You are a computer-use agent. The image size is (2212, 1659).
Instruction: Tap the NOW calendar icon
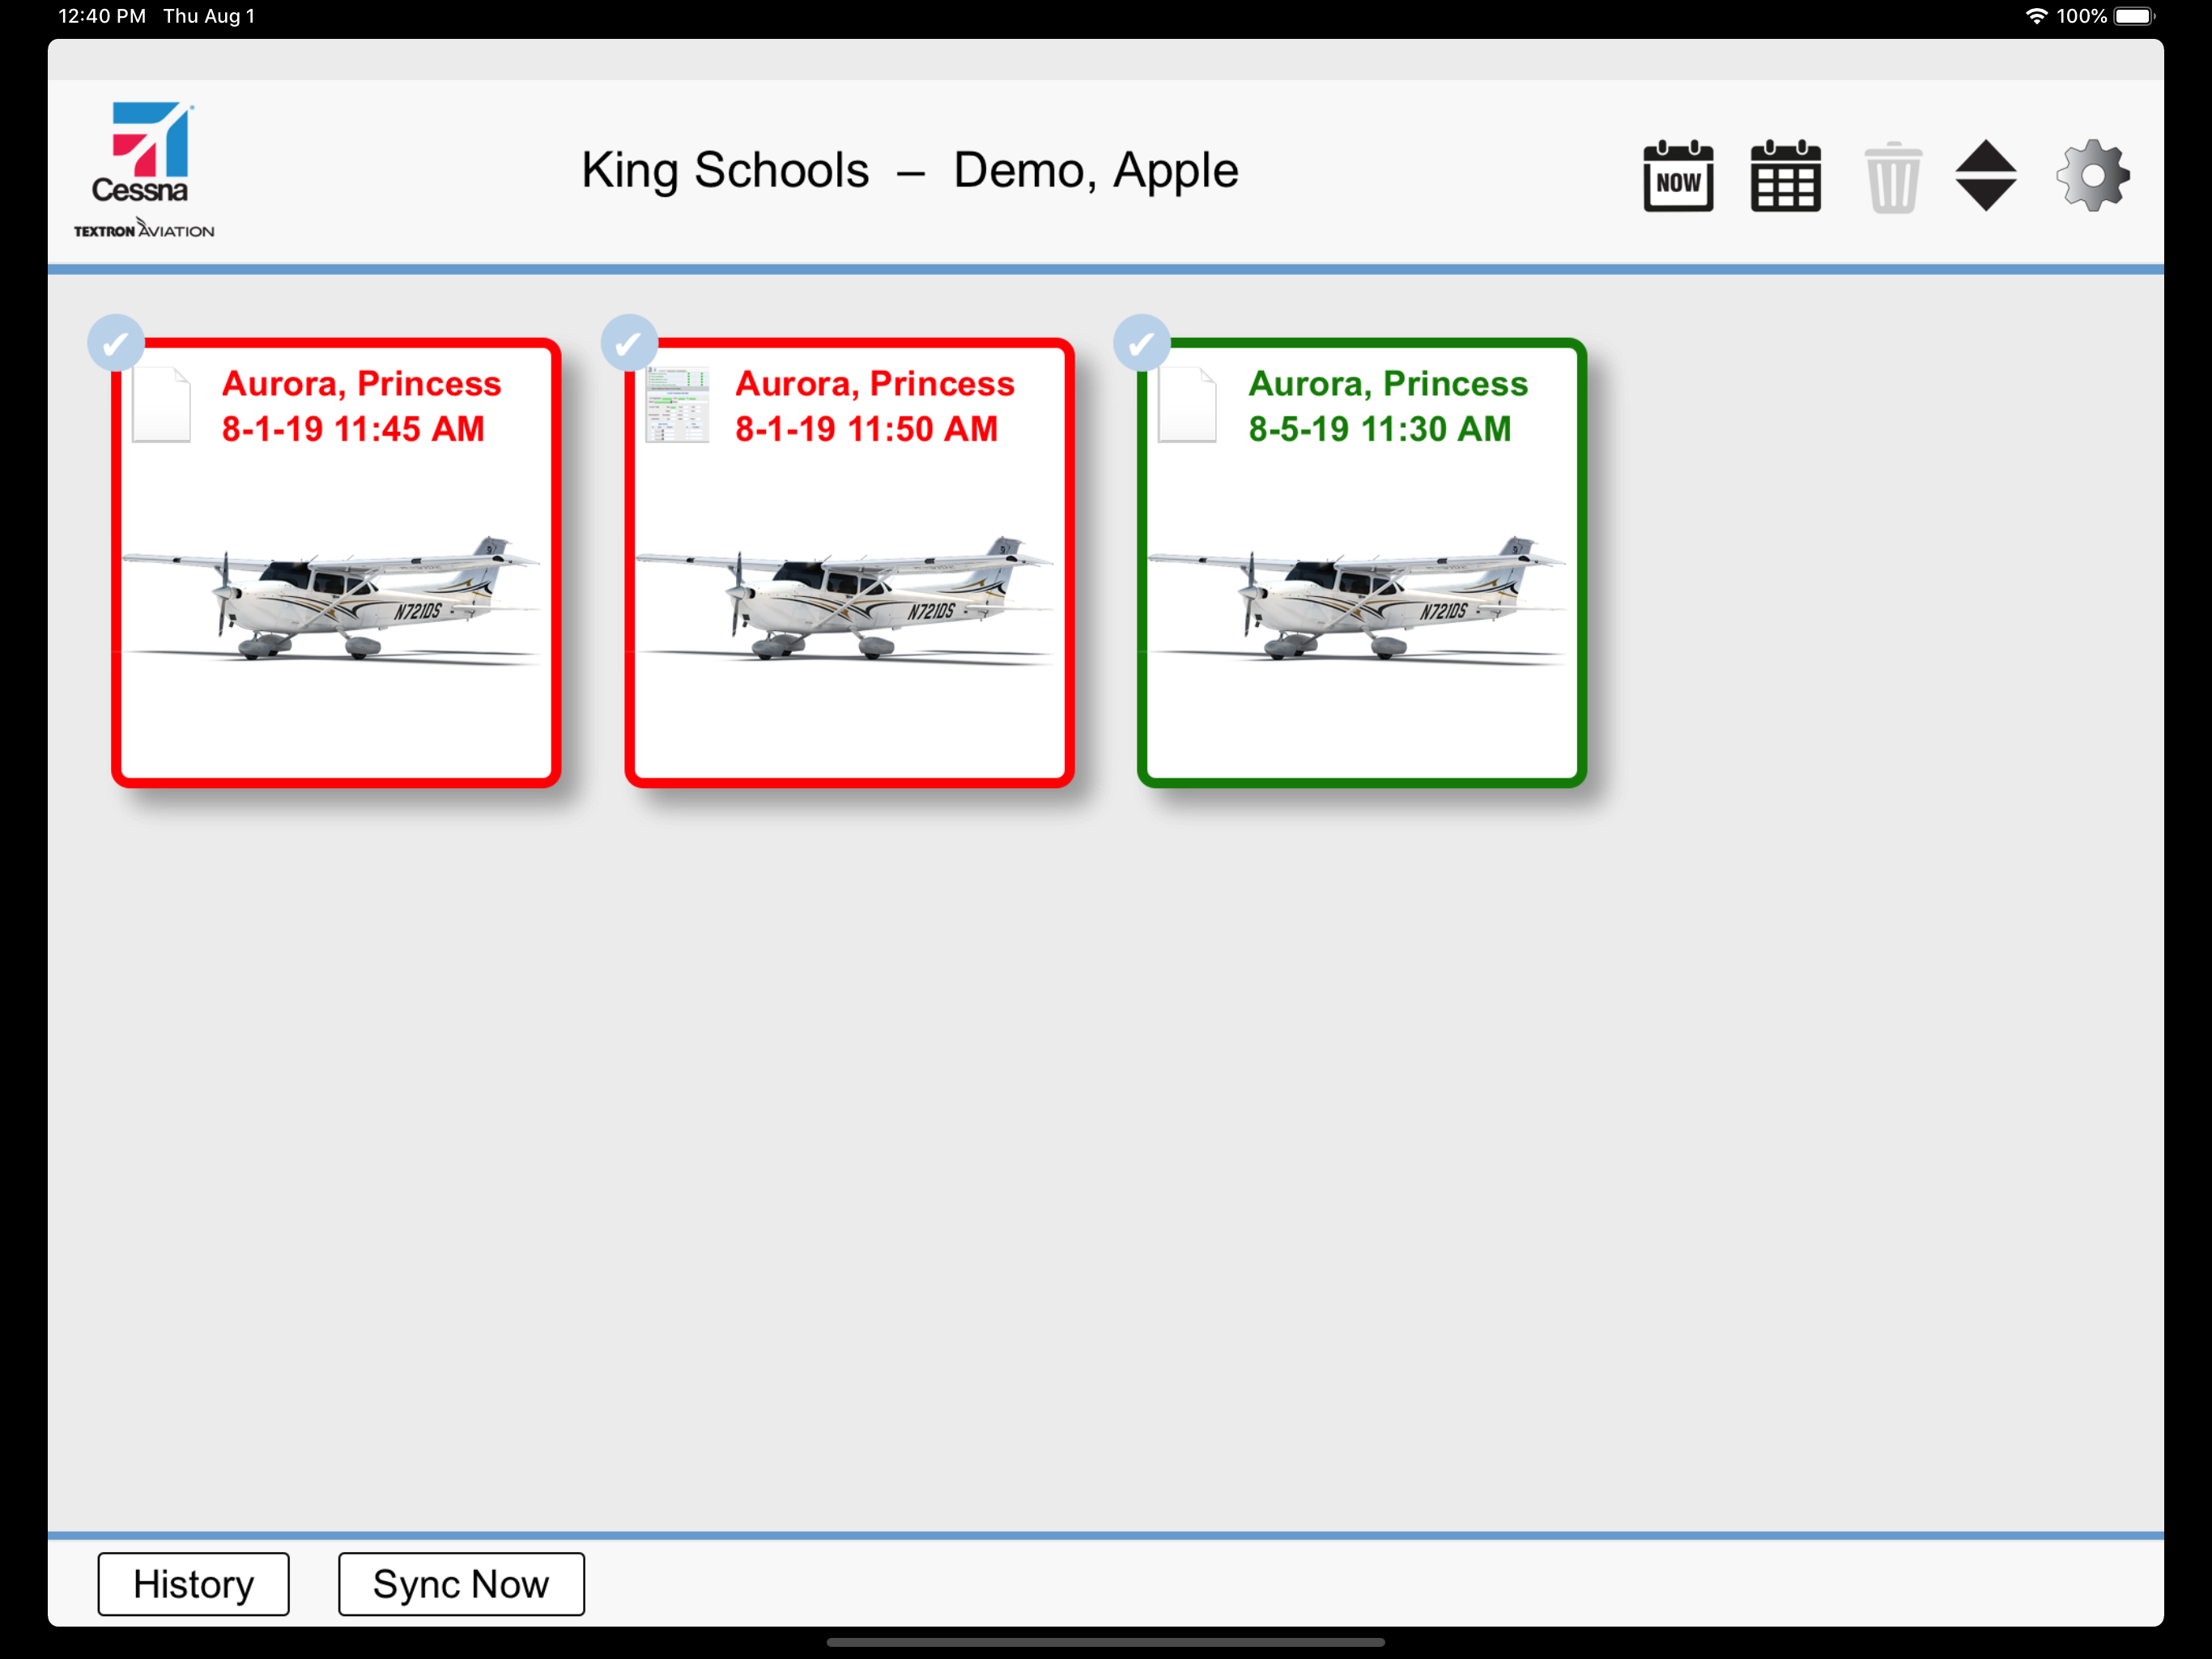pos(1678,176)
